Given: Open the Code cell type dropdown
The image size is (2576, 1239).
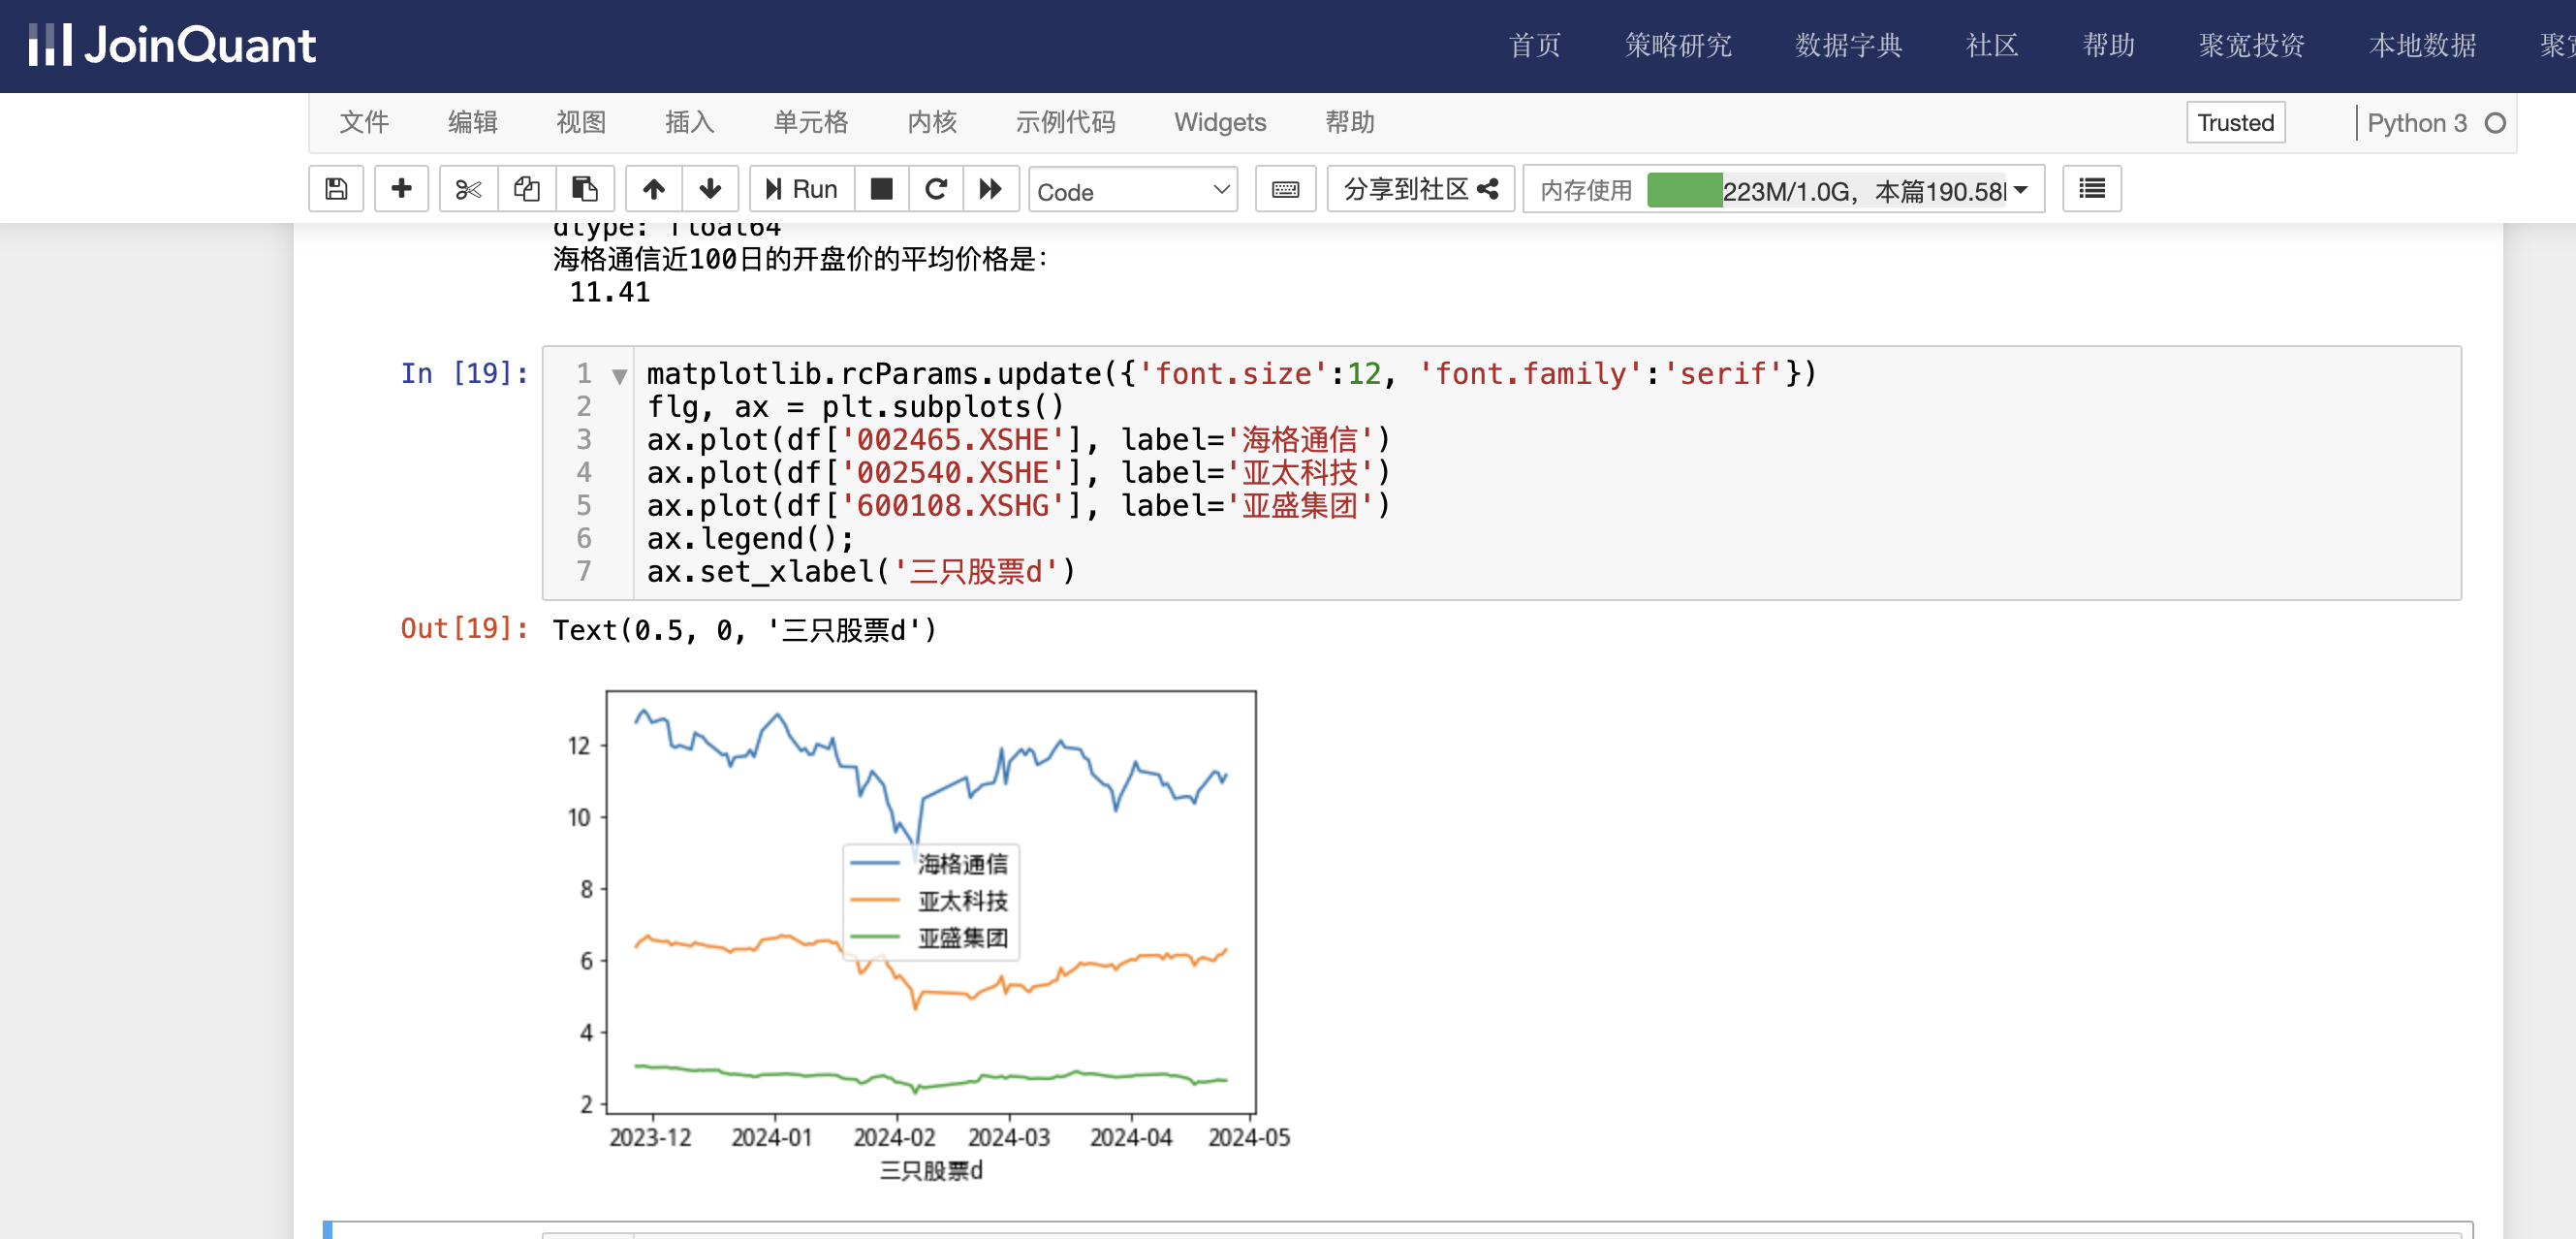Looking at the screenshot, I should (x=1132, y=191).
